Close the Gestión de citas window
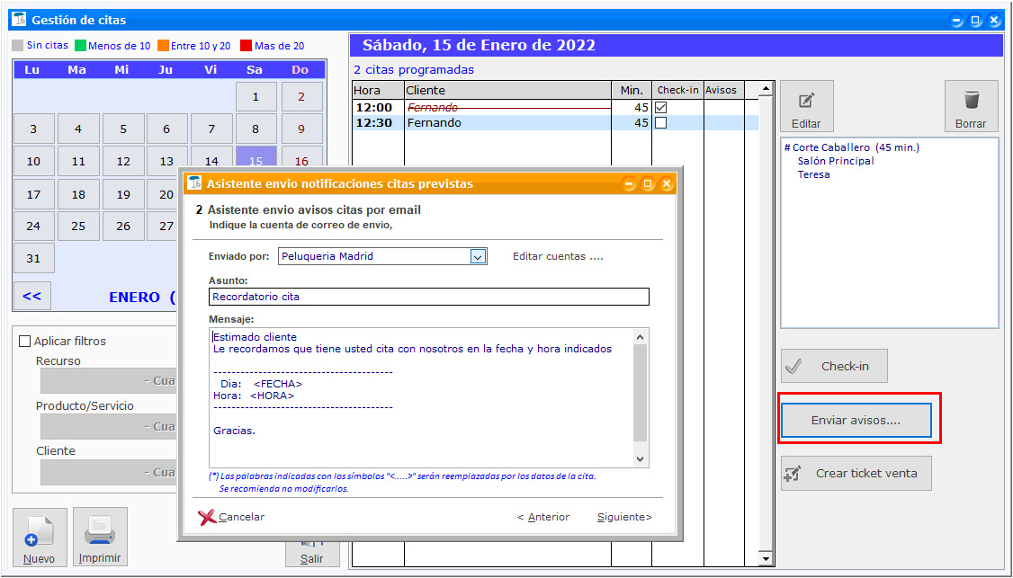Viewport: 1013px width, 578px height. 994,20
